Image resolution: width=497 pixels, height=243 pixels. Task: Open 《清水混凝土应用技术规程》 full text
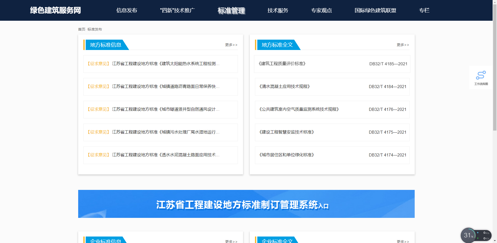[x=284, y=87]
